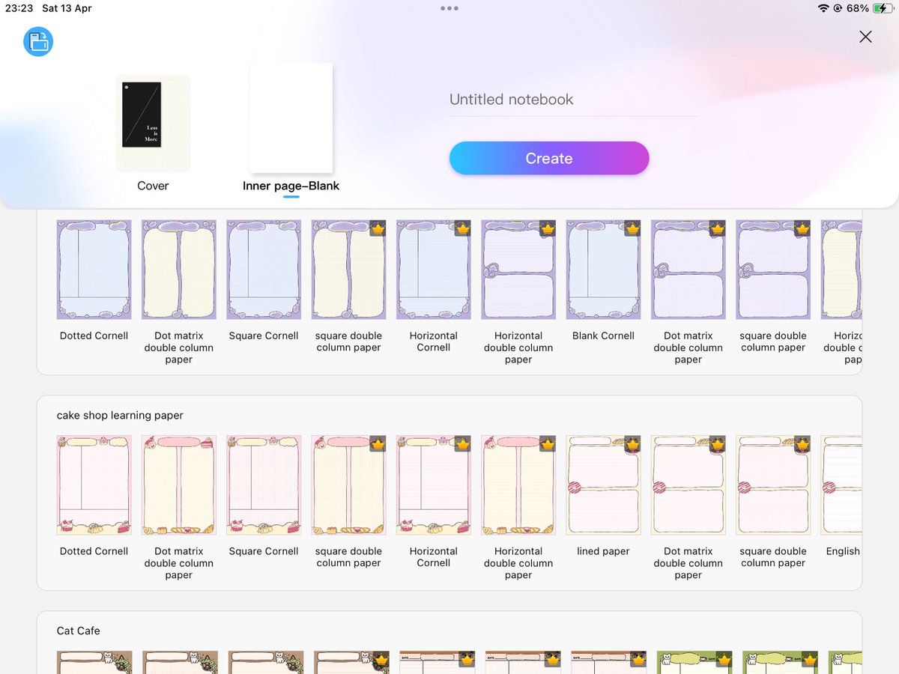Choose the blank inner page thumbnail
899x674 pixels.
291,118
